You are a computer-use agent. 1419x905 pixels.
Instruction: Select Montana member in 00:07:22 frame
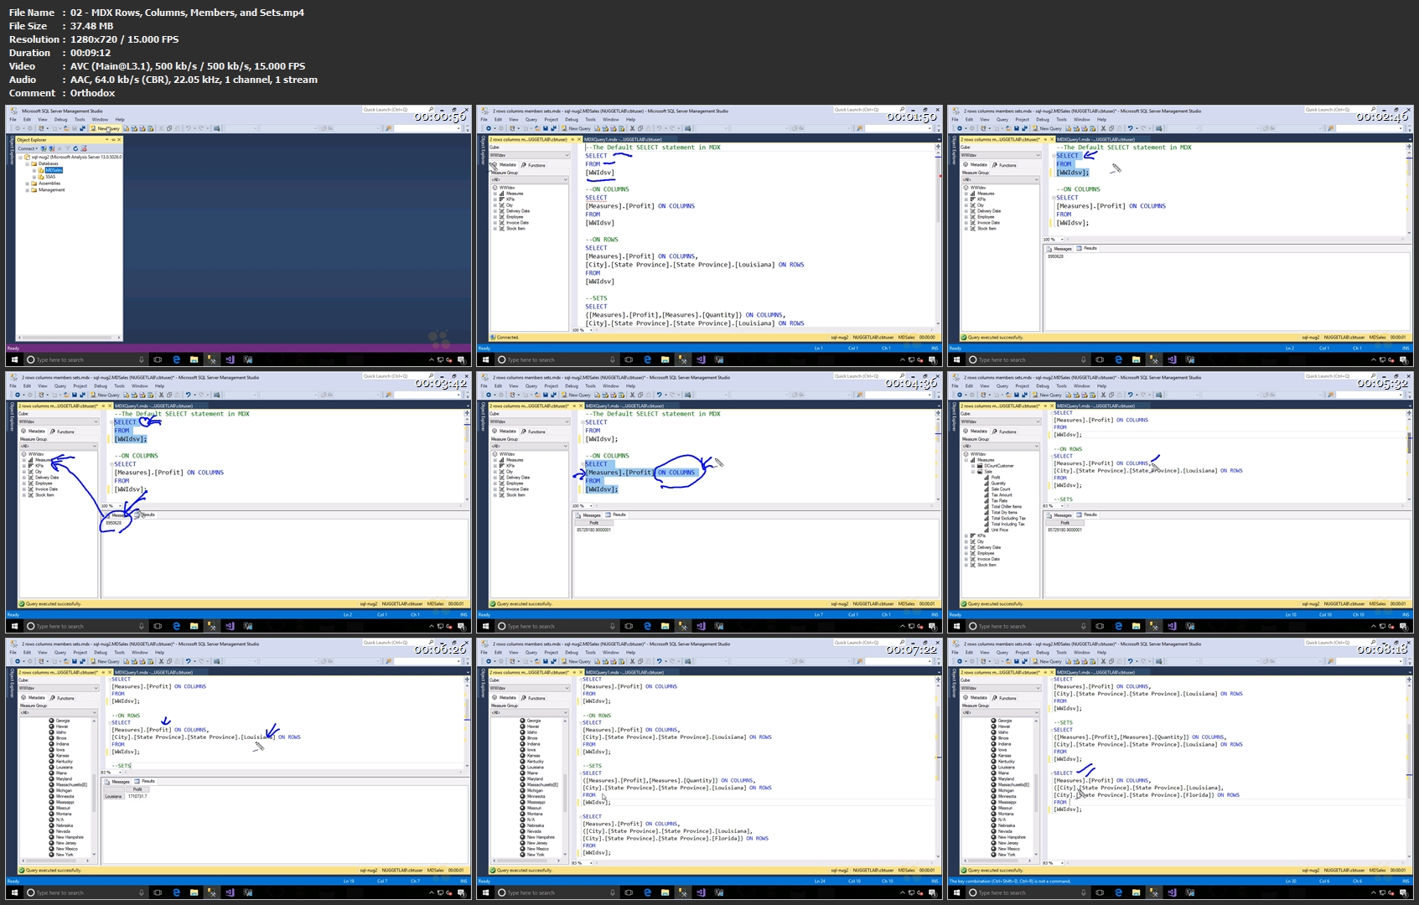coord(535,814)
